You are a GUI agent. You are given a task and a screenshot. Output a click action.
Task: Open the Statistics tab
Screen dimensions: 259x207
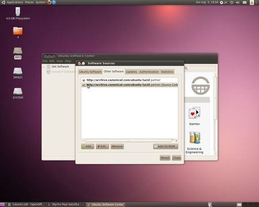click(167, 72)
